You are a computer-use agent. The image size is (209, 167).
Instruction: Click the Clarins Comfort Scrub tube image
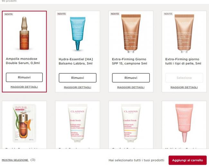(x=131, y=123)
